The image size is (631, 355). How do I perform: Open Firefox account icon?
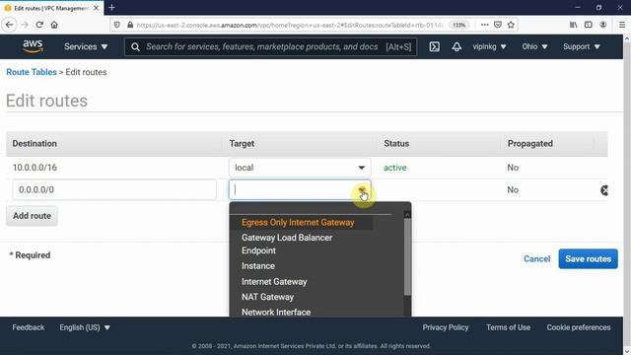[602, 25]
